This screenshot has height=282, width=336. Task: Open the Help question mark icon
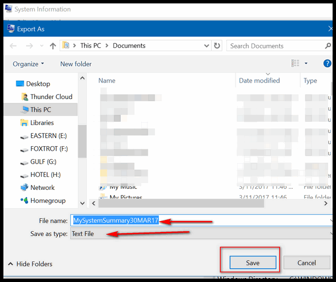pyautogui.click(x=327, y=63)
